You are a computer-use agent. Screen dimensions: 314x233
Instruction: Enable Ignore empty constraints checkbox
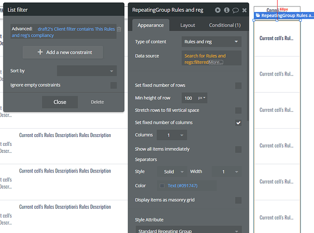[114, 85]
